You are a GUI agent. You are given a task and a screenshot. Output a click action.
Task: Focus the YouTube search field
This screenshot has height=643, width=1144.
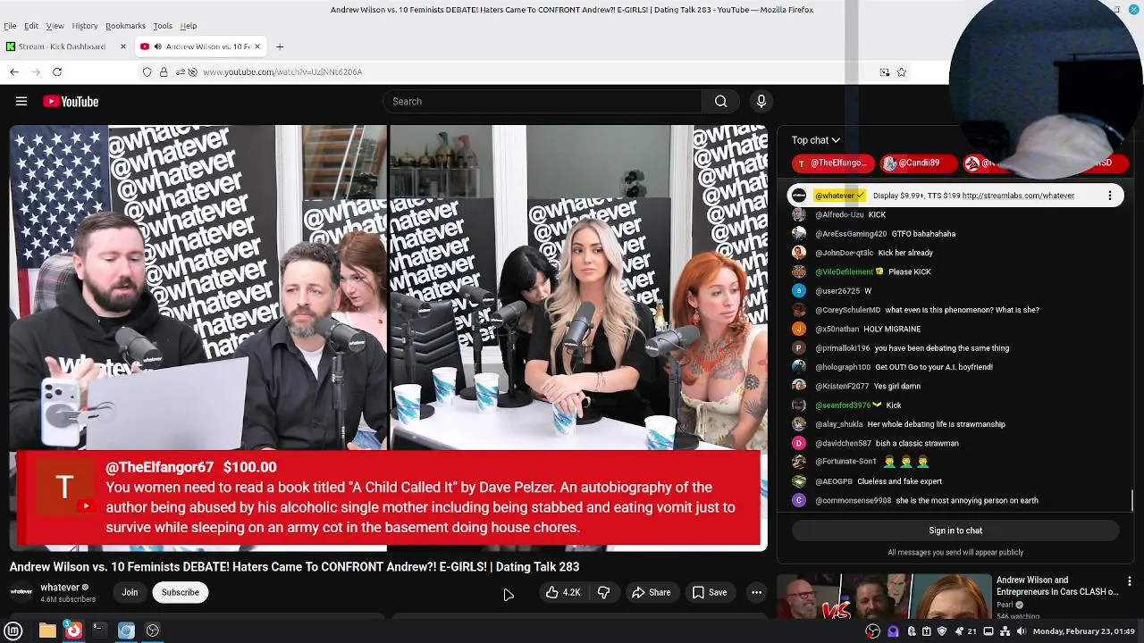coord(543,102)
